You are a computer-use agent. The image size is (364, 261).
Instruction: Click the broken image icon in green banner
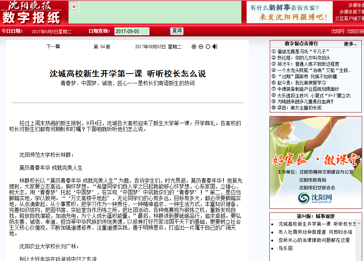pos(74,7)
